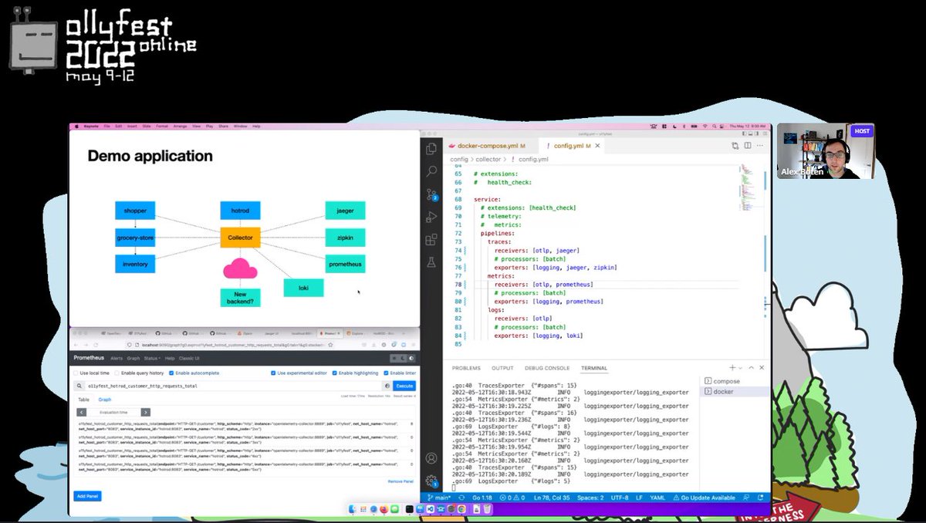Open the PROBLEMS panel tab
The image size is (926, 523).
pyautogui.click(x=467, y=368)
